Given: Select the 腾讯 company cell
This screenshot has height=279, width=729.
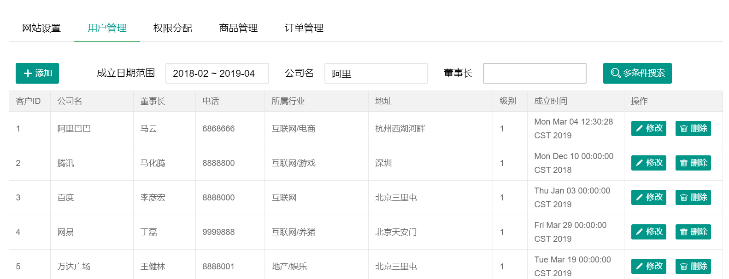Looking at the screenshot, I should pos(92,163).
